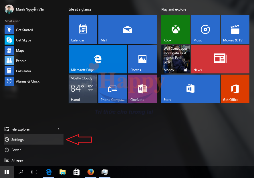Screen dimensions: 254x178
Task: Launch Calculator from Most used list
Action: point(34,71)
